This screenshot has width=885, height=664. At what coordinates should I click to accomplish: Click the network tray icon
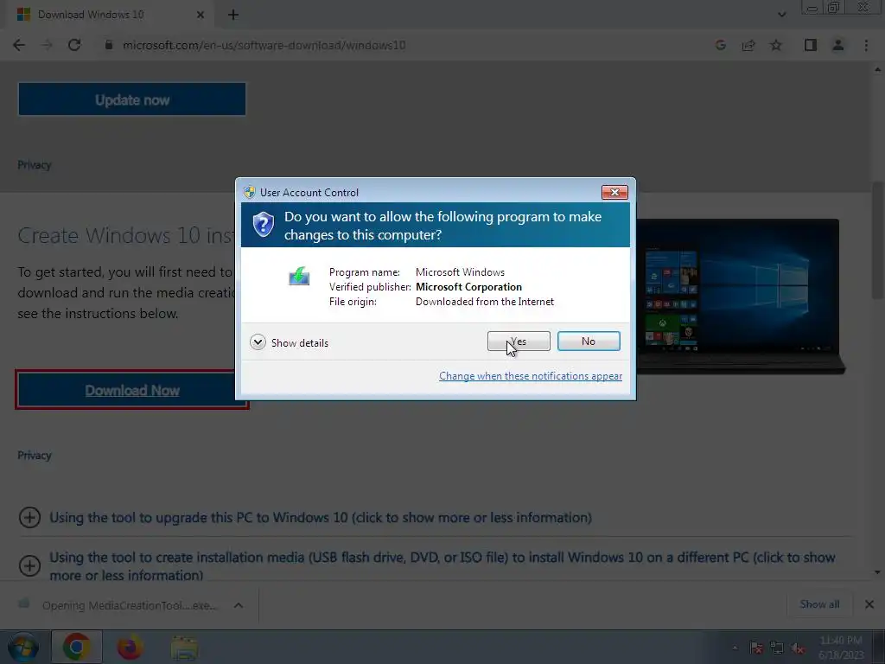click(777, 648)
